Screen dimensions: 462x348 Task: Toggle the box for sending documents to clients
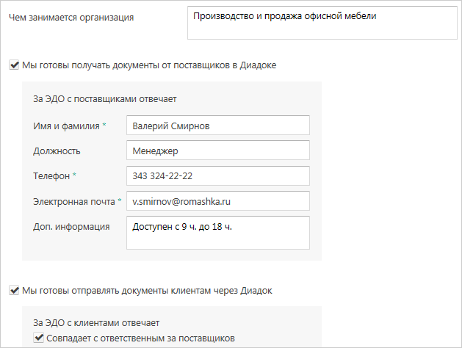(14, 290)
